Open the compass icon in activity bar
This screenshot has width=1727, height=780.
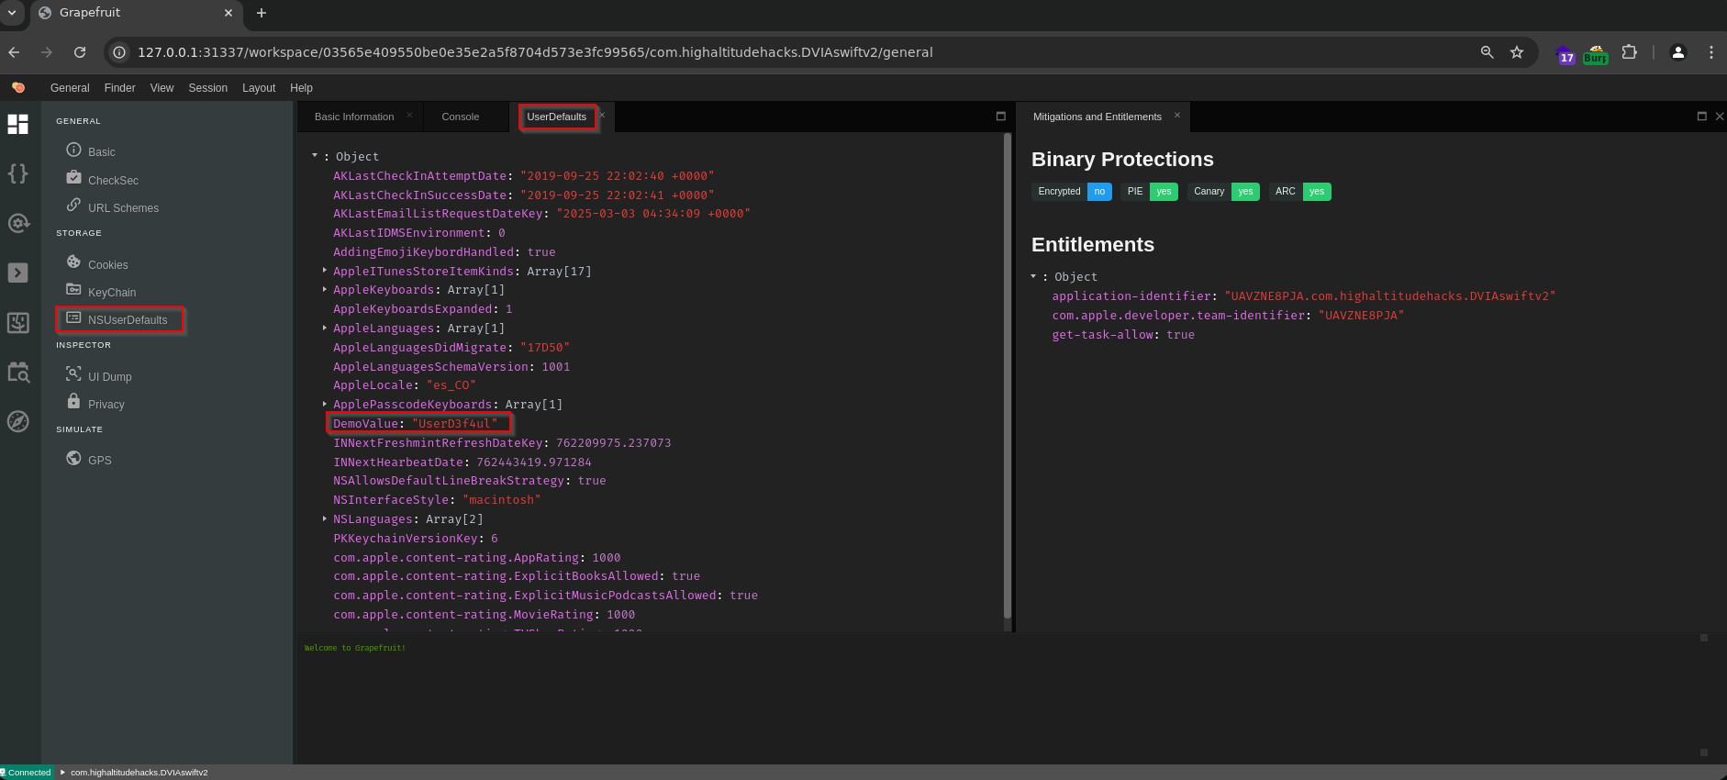(x=18, y=421)
